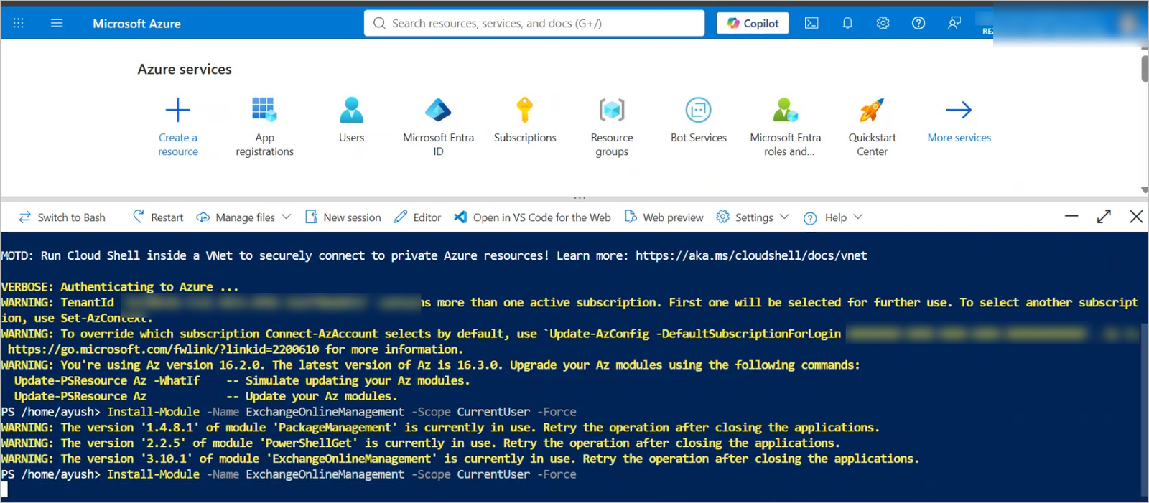This screenshot has height=503, width=1149.
Task: Close the Cloud Shell pane
Action: 1136,216
